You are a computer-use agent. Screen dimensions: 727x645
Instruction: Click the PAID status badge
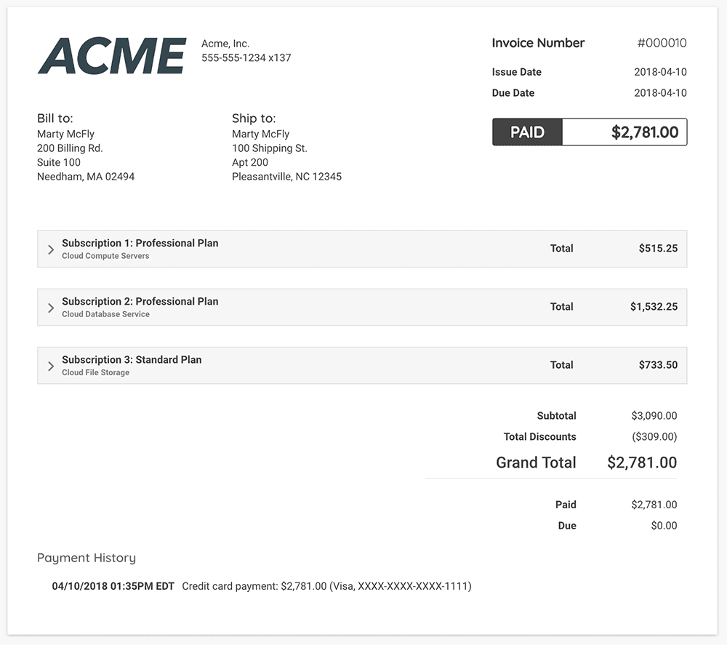point(527,132)
